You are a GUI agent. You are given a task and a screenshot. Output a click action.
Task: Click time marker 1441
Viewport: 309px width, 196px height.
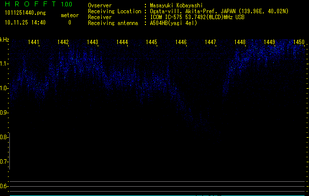[x=33, y=42]
